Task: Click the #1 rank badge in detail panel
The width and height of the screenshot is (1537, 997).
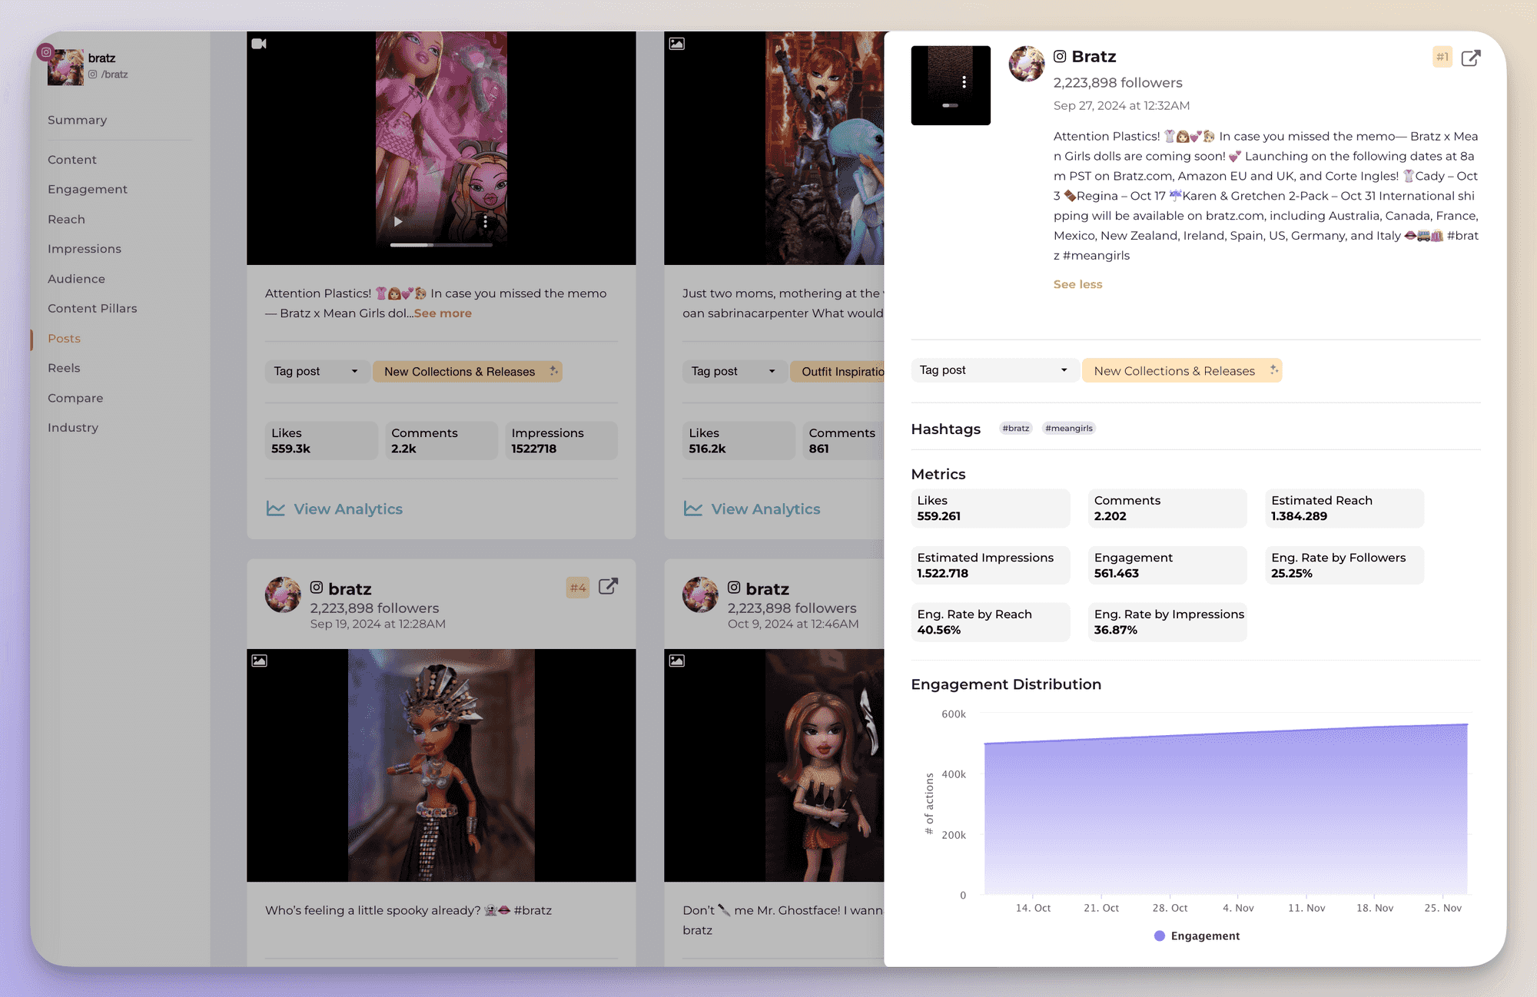Action: coord(1442,57)
